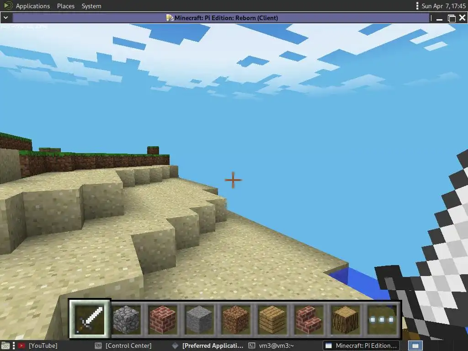Open inventory with three-dots slot
468x351 pixels.
[x=382, y=319]
